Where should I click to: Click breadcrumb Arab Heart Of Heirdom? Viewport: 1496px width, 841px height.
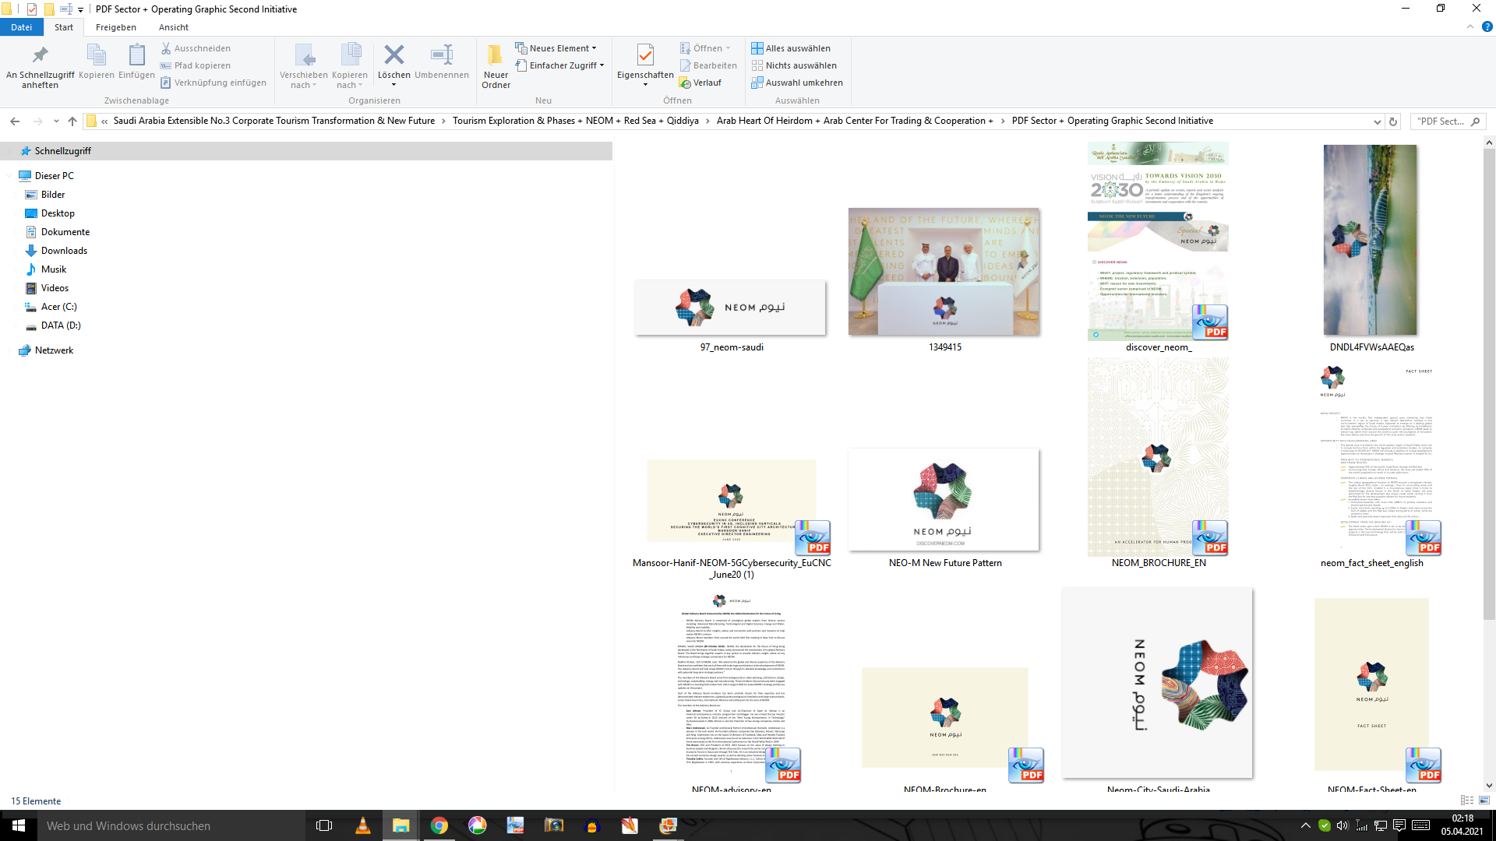[x=855, y=121]
